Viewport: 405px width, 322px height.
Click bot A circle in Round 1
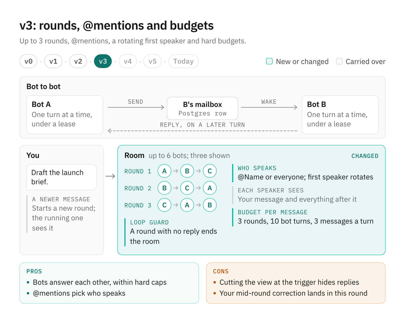click(164, 171)
